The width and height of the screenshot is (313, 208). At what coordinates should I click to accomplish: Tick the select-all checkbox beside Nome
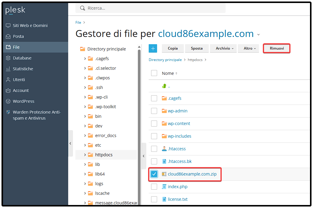click(154, 73)
